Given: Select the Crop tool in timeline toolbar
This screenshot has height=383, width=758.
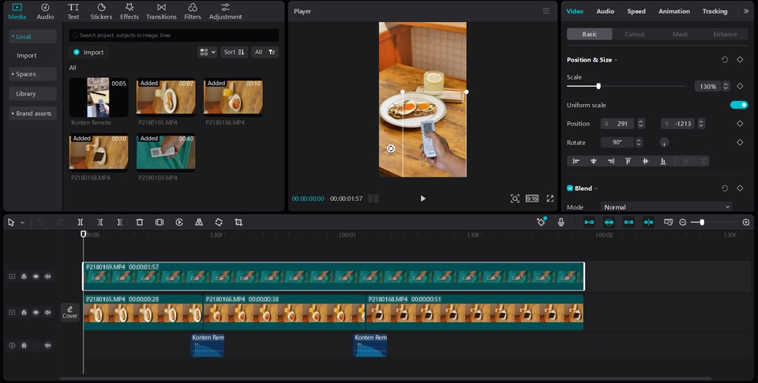Looking at the screenshot, I should (x=238, y=222).
